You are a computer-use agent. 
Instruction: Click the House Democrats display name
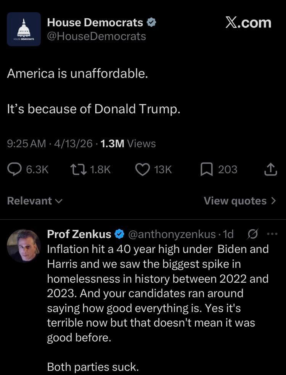click(x=95, y=23)
